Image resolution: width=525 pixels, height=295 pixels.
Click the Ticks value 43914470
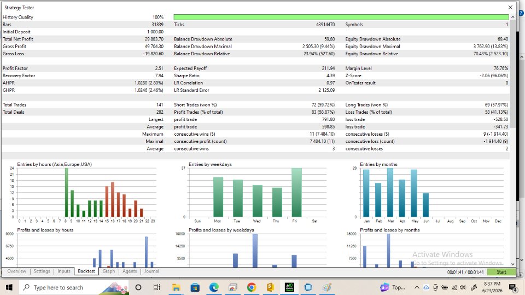[325, 25]
